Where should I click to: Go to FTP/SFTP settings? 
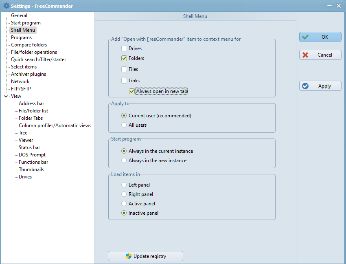pos(21,89)
